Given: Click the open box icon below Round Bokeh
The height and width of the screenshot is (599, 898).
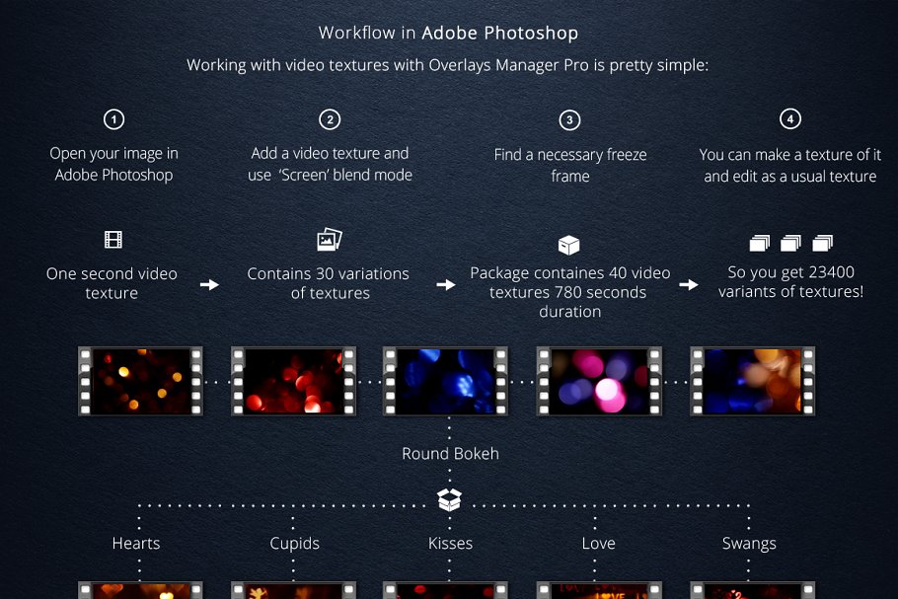Looking at the screenshot, I should tap(450, 501).
